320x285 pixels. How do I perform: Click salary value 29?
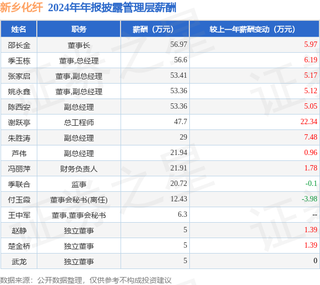[x=183, y=137]
